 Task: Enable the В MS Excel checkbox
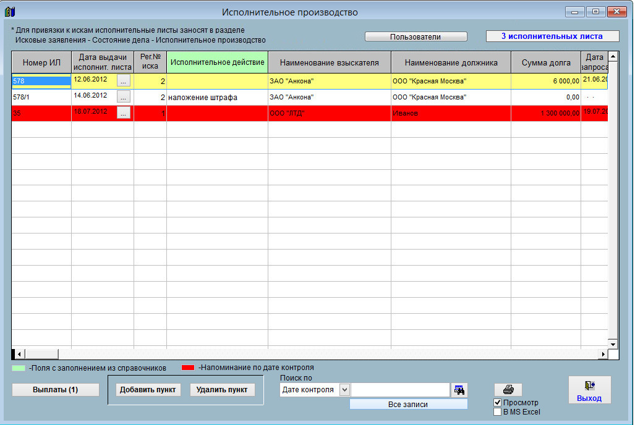[x=498, y=411]
